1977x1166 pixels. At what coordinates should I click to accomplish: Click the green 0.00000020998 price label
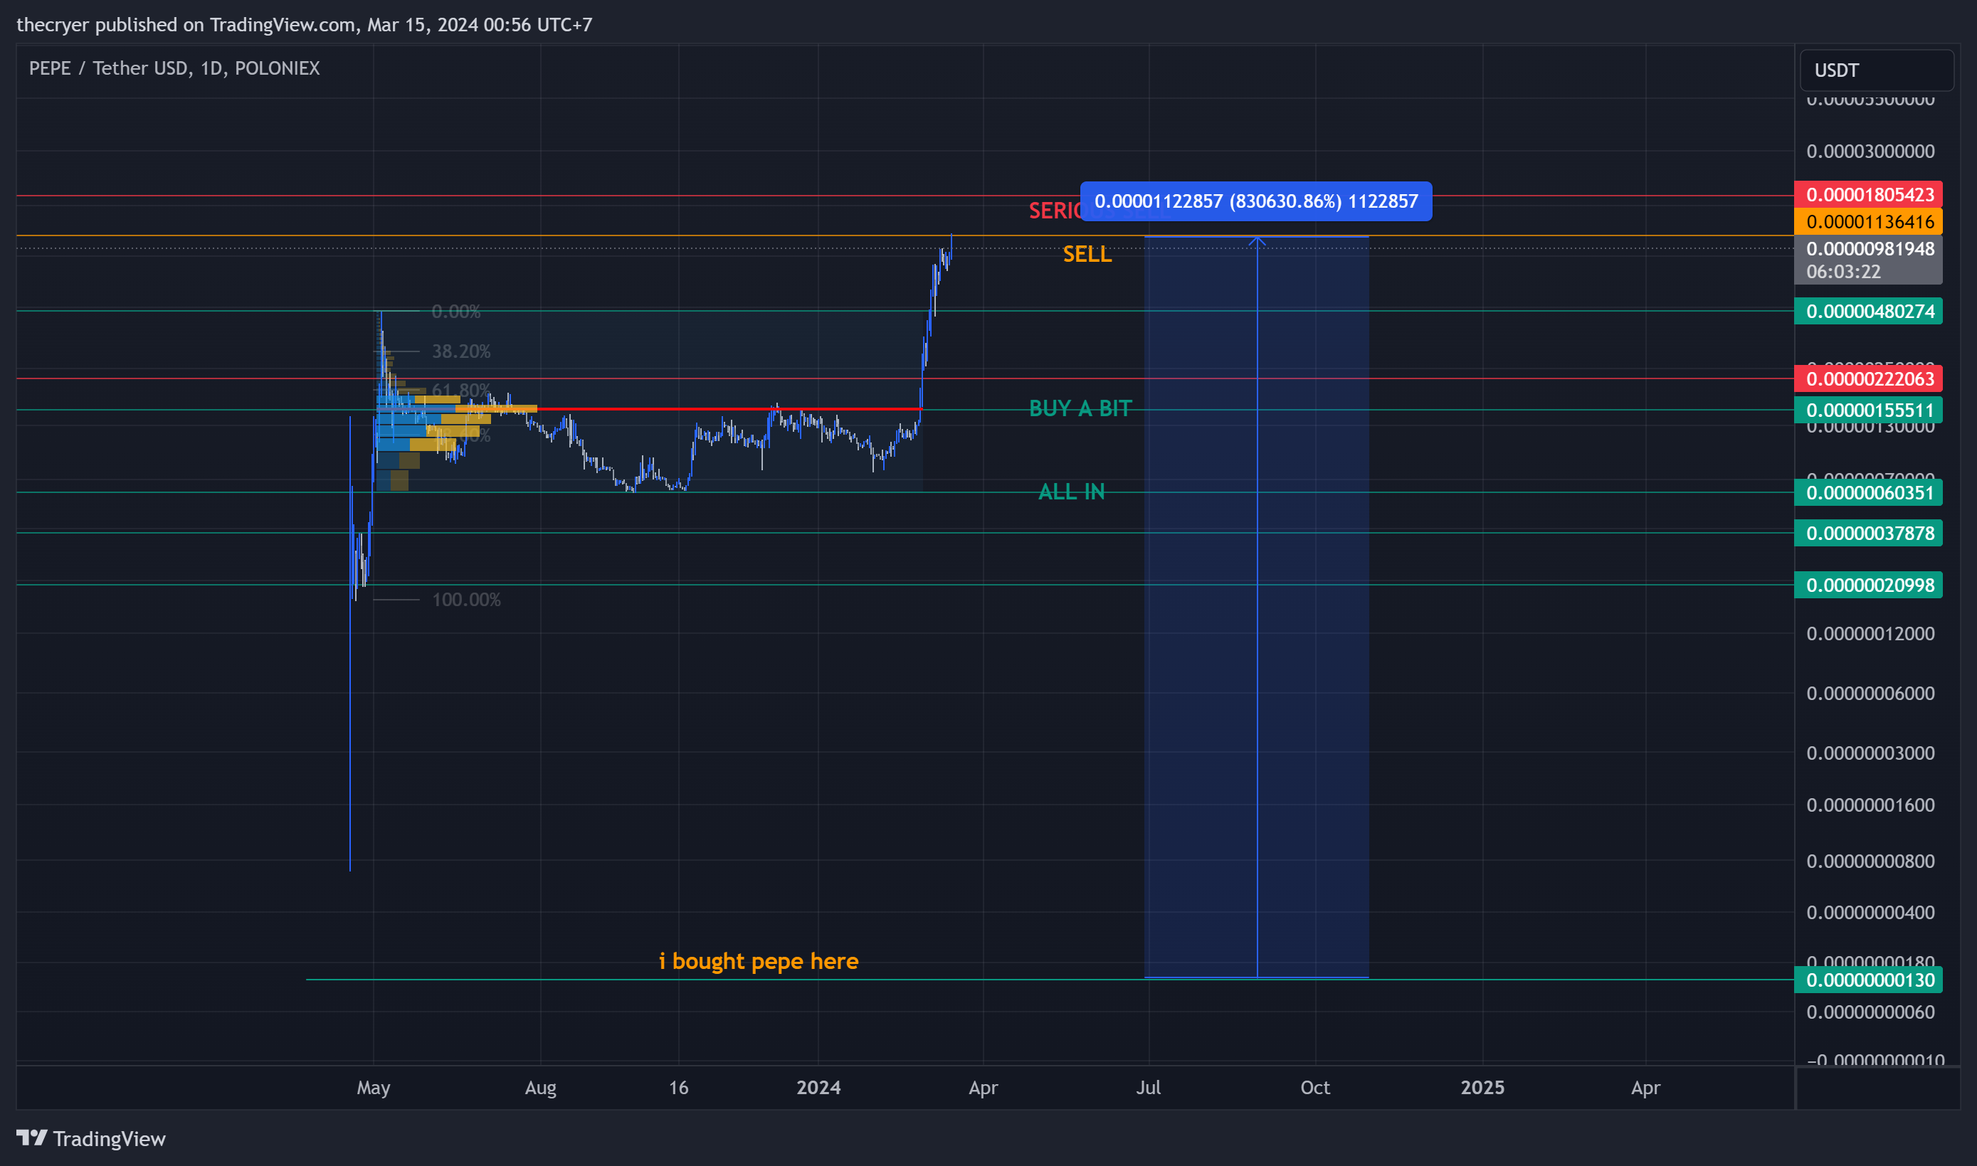(1869, 585)
